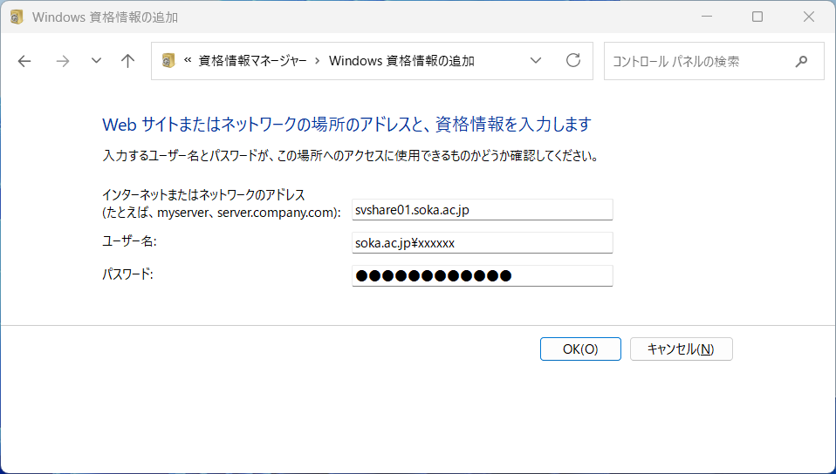Open 資格情報マネージャー breadcrumb

point(252,61)
